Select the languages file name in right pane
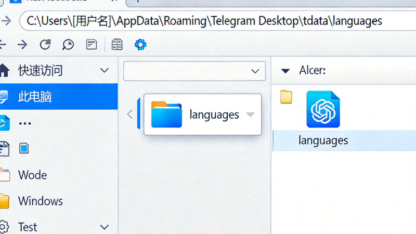Screen dimensions: 416x234 click(x=323, y=140)
